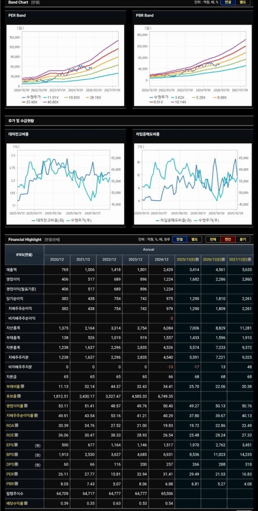Image resolution: width=258 pixels, height=511 pixels.
Task: Select 연결 tab in Band Chart header
Action: pyautogui.click(x=228, y=2)
